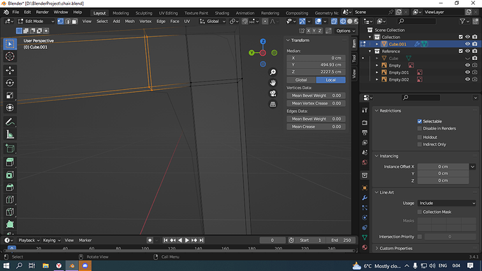Uncheck the Selectable checkbox
Screen dimensions: 482x271
point(420,121)
